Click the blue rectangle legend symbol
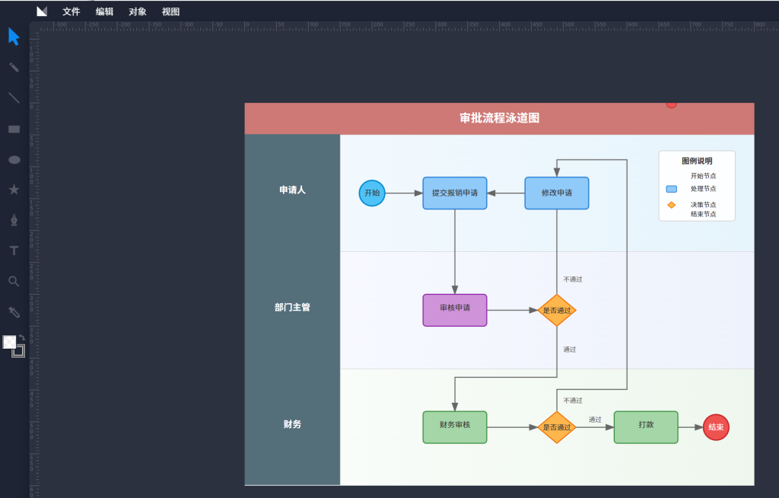This screenshot has height=498, width=779. [x=671, y=189]
